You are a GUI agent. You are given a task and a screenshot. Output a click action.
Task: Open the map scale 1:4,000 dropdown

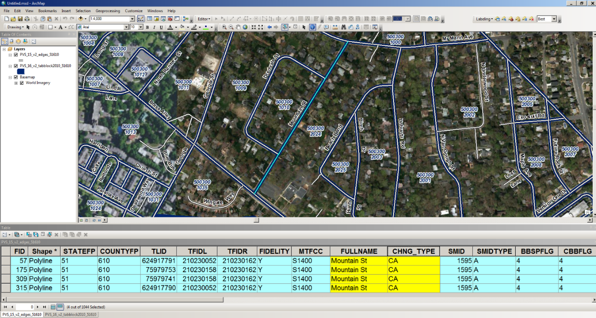coord(132,19)
